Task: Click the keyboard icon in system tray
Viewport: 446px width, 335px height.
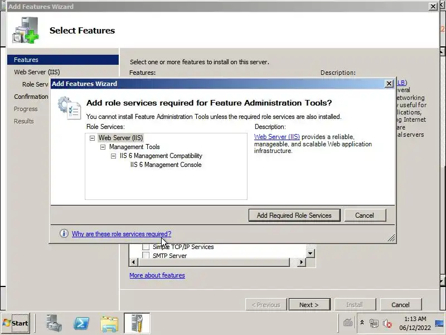Action: 348,323
